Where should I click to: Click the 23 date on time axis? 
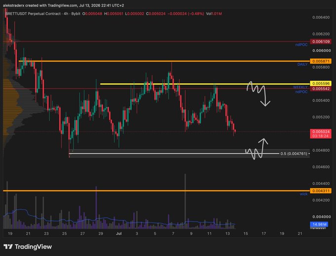coord(46,233)
